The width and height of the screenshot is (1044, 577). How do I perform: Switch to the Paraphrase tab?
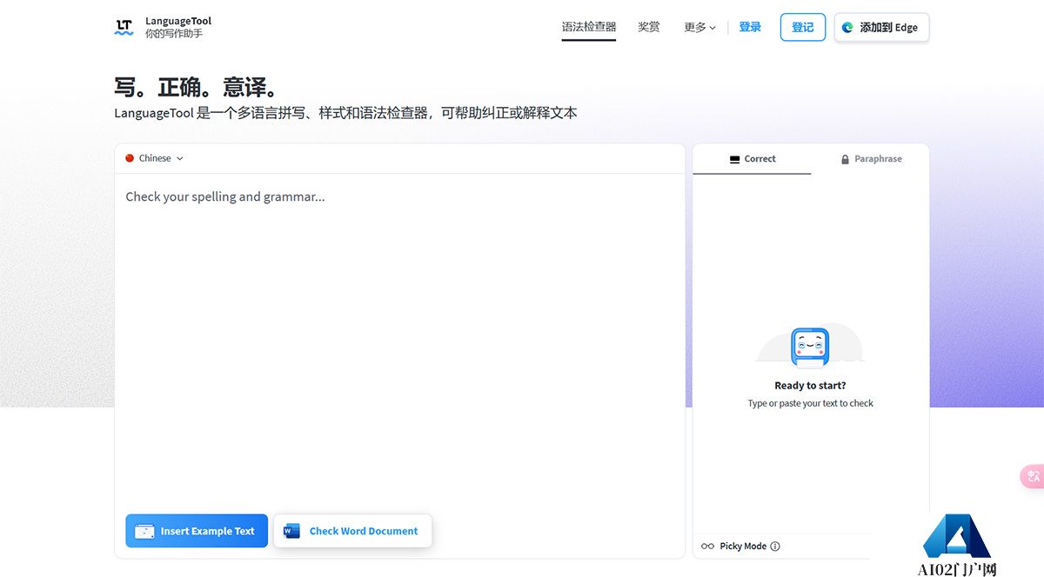[x=870, y=159]
